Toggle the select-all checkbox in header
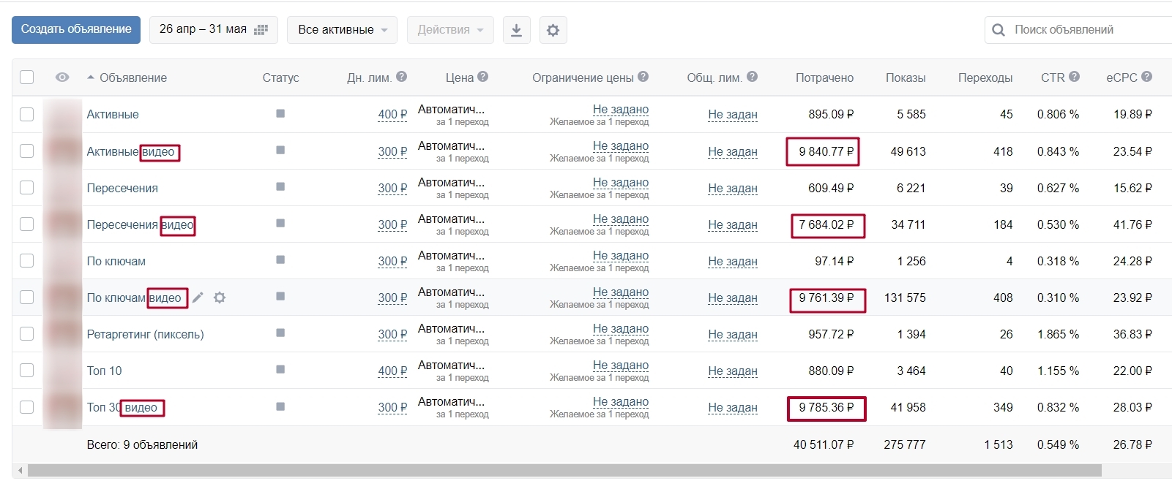 pos(27,77)
